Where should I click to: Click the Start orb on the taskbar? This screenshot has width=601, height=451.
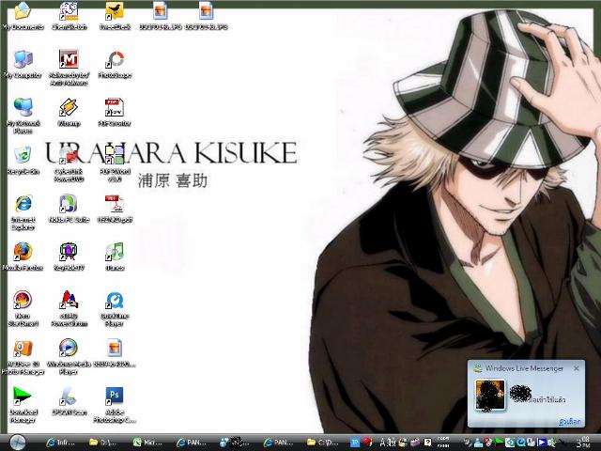coord(17,443)
